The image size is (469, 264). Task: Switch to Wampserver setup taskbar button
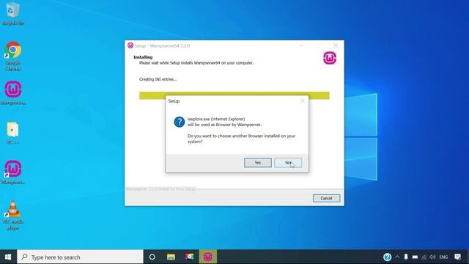pos(208,257)
